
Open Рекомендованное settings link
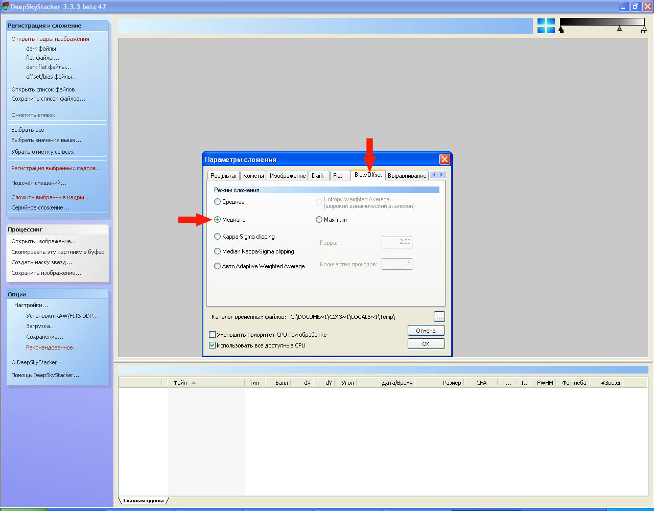[52, 347]
